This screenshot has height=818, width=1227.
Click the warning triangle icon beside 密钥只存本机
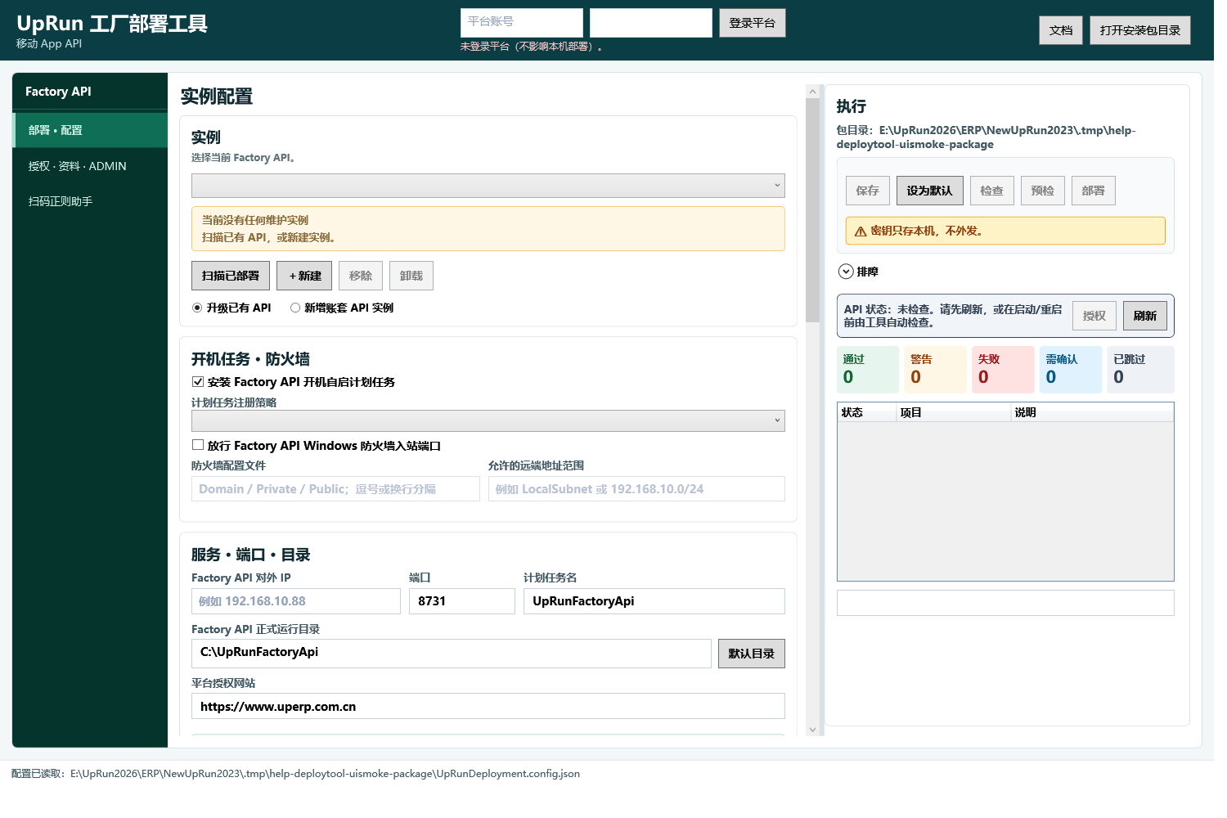861,231
